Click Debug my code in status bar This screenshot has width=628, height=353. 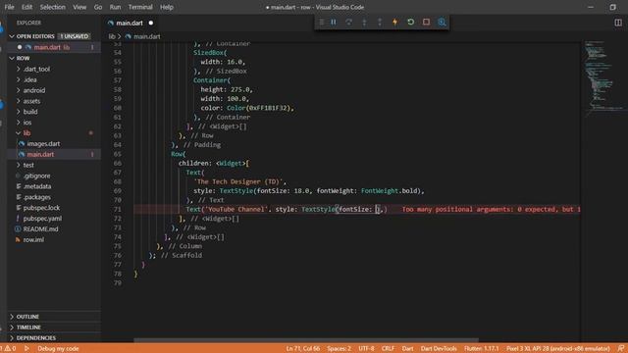(x=58, y=349)
